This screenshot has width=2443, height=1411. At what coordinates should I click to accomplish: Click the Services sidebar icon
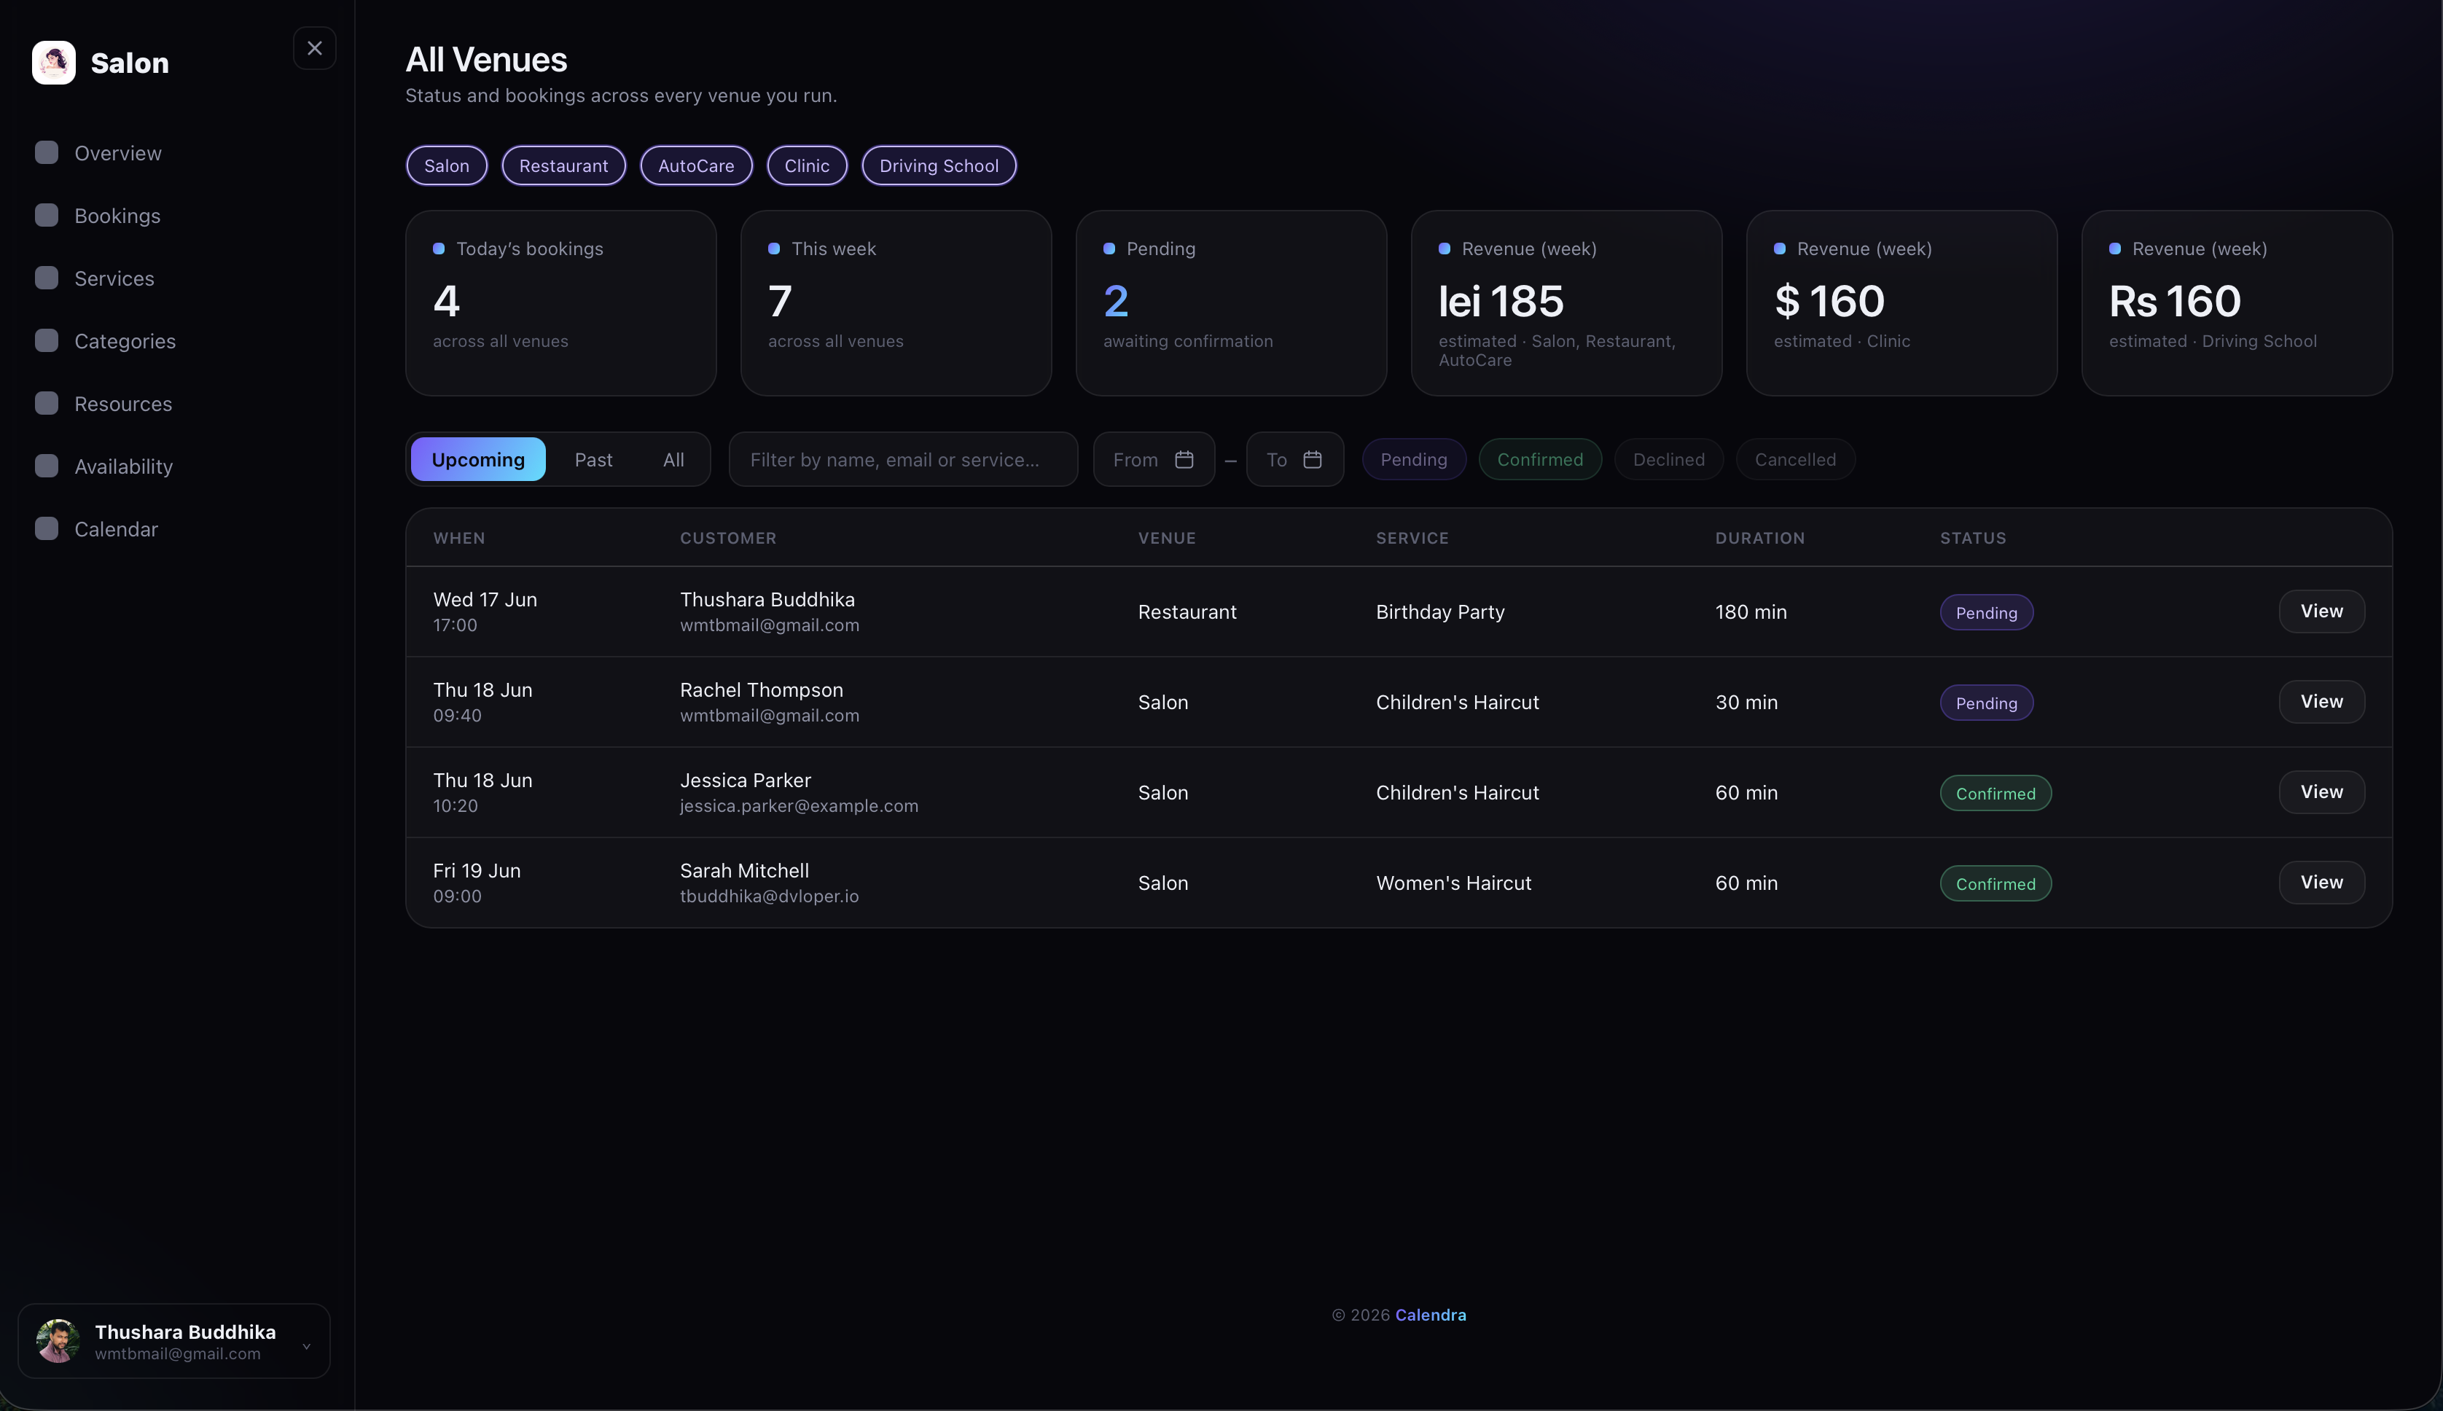[x=47, y=278]
